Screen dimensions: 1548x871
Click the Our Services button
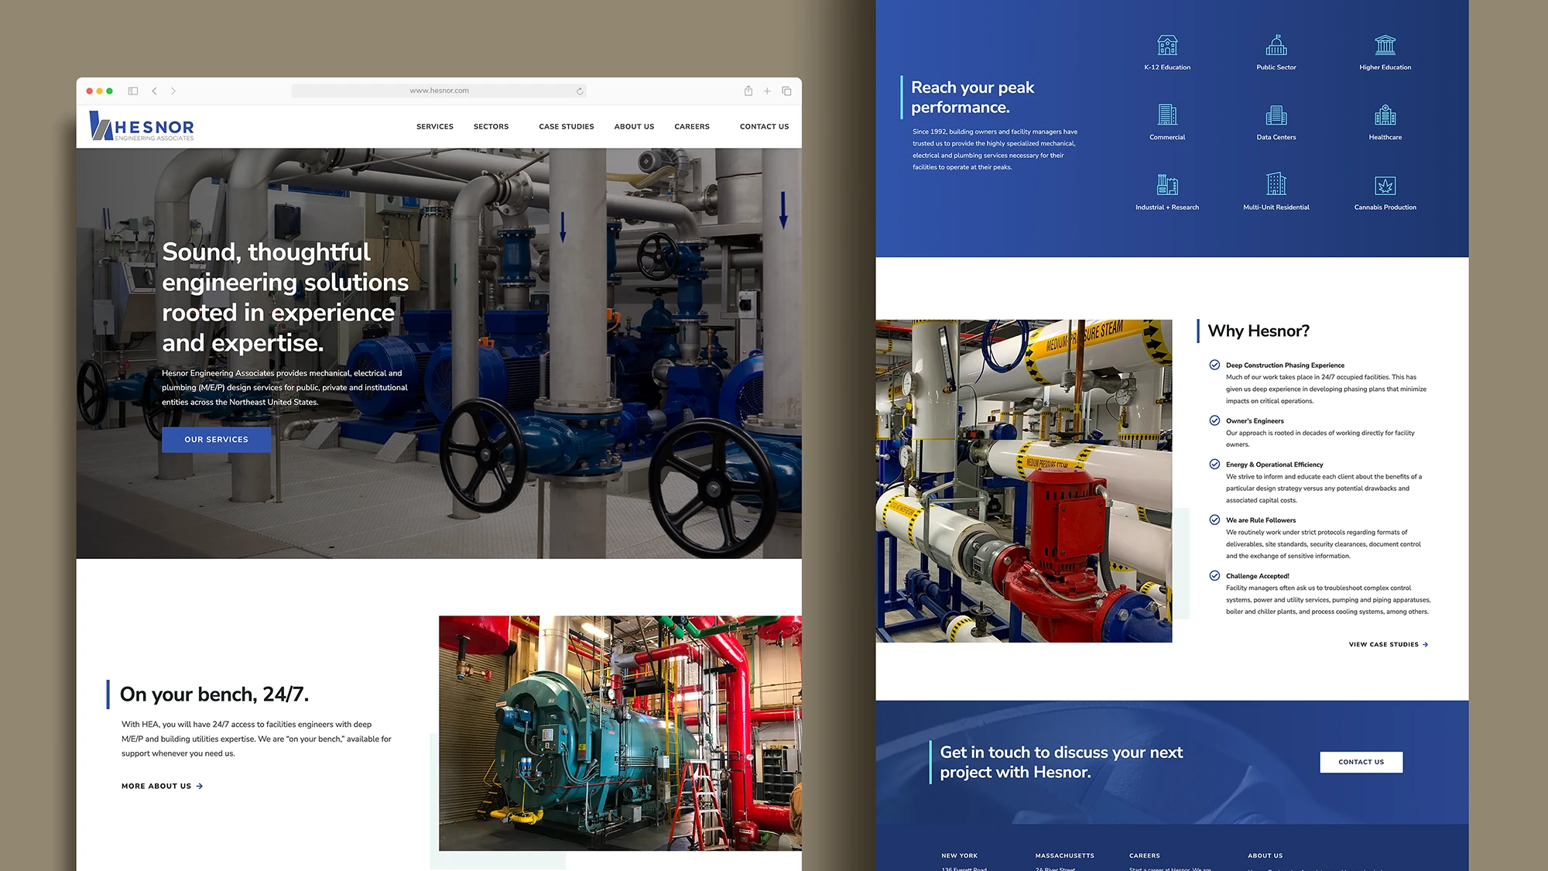217,439
